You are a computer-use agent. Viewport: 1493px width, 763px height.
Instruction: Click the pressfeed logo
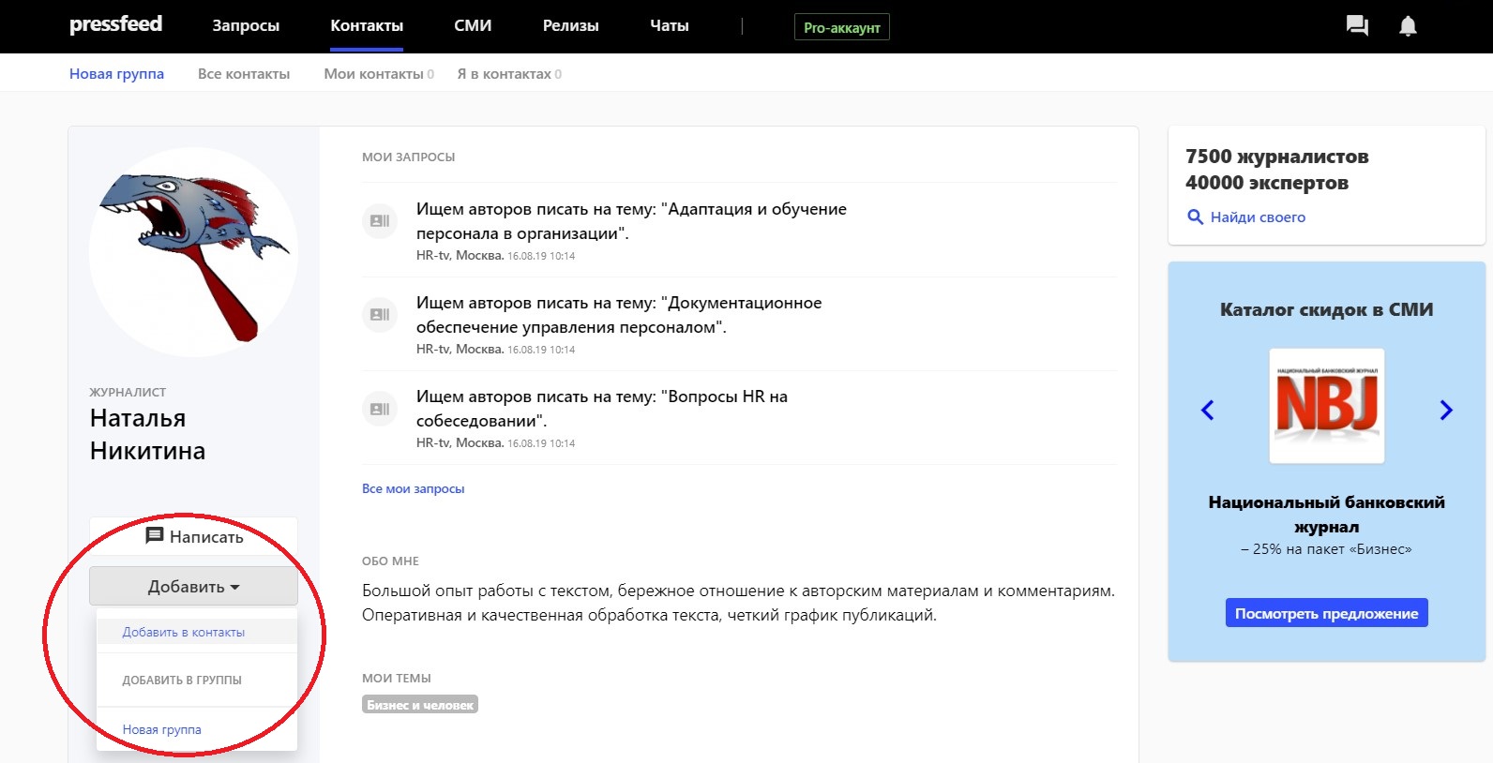click(115, 24)
